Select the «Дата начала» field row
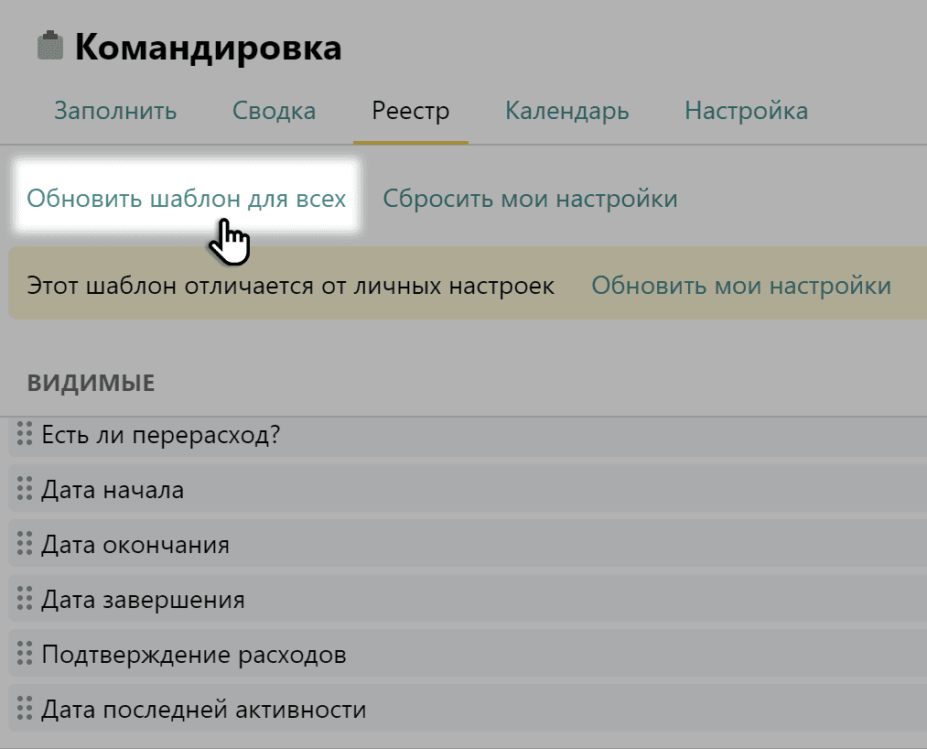This screenshot has width=927, height=749. tap(275, 489)
